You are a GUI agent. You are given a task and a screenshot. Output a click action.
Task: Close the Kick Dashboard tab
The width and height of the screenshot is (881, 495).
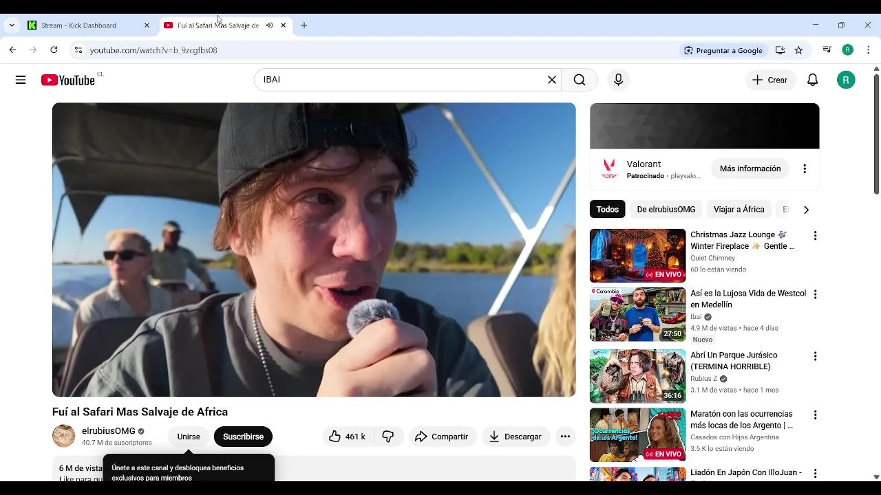[x=147, y=25]
